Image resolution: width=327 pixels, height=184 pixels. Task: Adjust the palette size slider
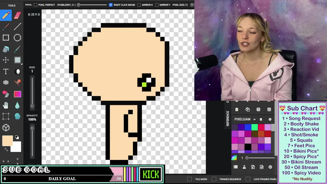click(x=260, y=158)
